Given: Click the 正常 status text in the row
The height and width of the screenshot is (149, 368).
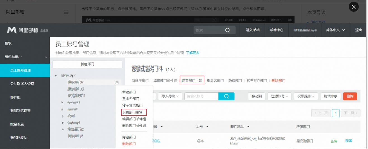Looking at the screenshot, I should [x=334, y=141].
